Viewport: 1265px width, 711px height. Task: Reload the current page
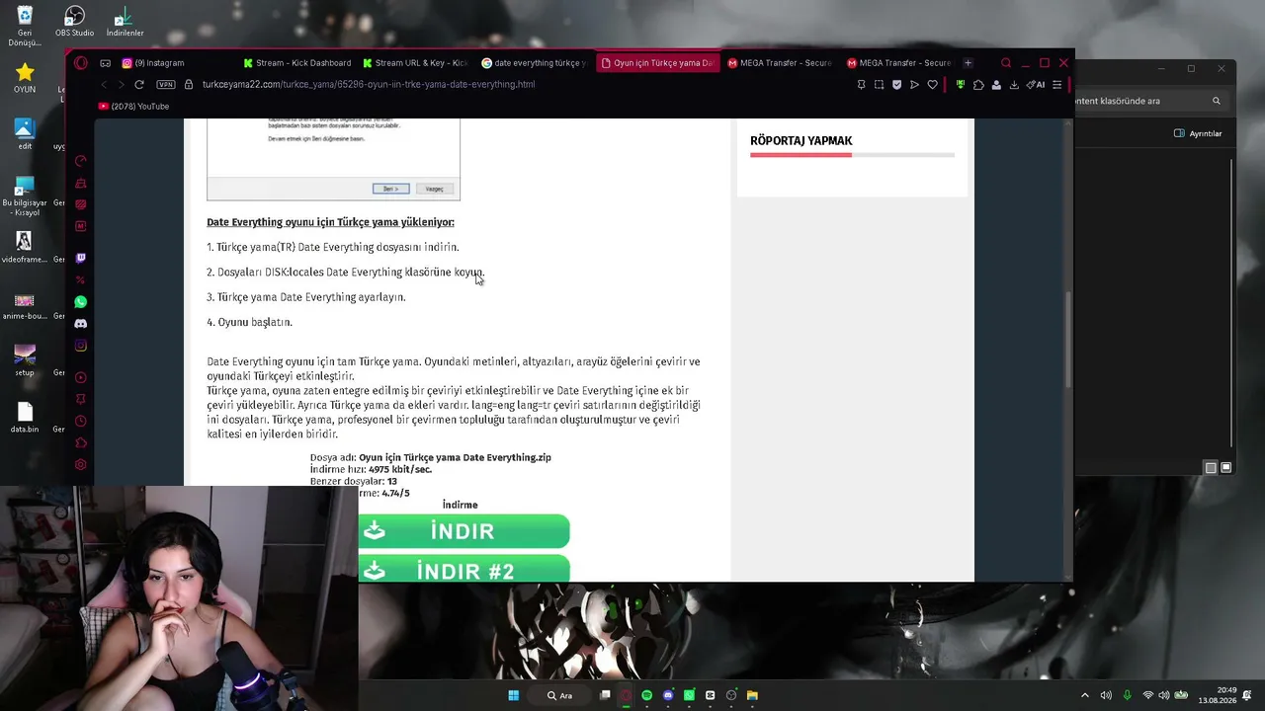coord(139,85)
